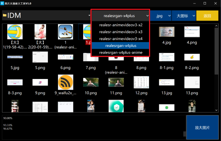
Task: Select the 13.jpg thumbnail
Action: (x=167, y=82)
